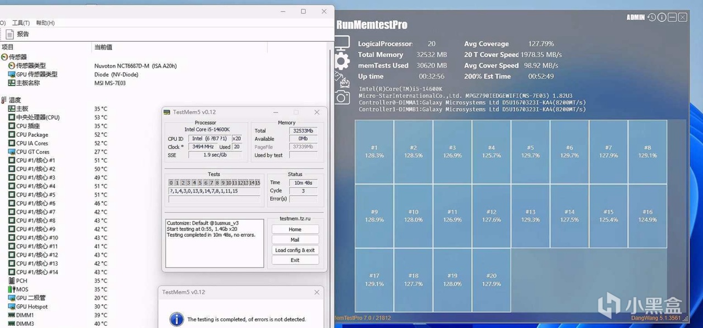Click the 项目 column header

click(46, 47)
